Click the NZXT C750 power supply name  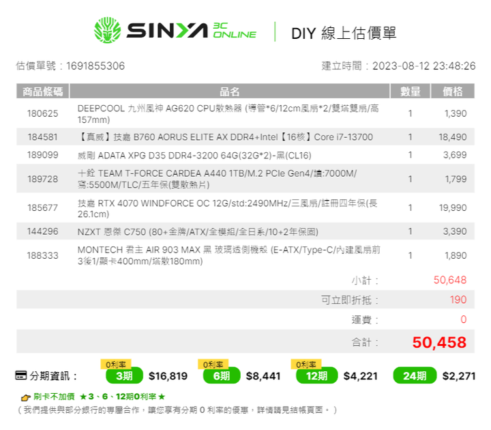[x=198, y=231]
